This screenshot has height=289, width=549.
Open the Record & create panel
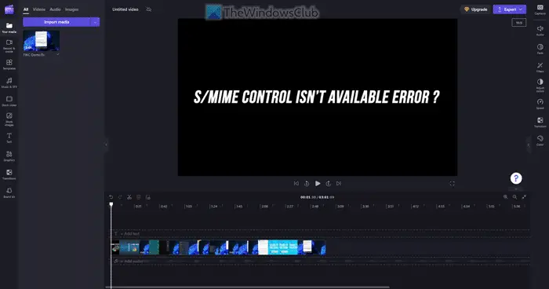[x=9, y=46]
